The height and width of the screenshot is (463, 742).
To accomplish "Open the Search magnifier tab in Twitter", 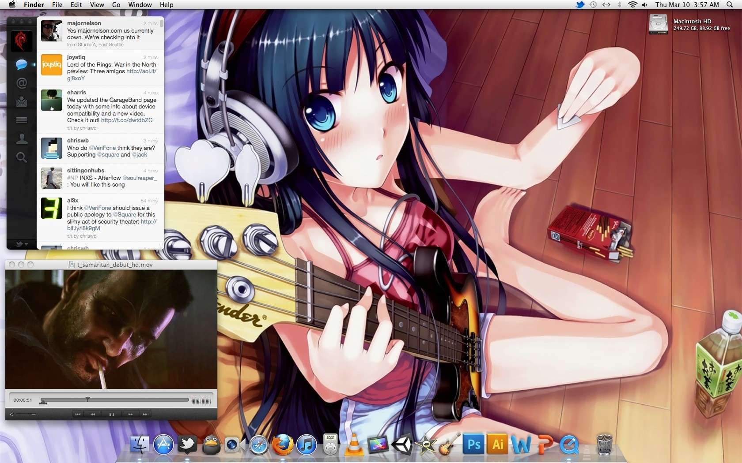I will (x=21, y=157).
